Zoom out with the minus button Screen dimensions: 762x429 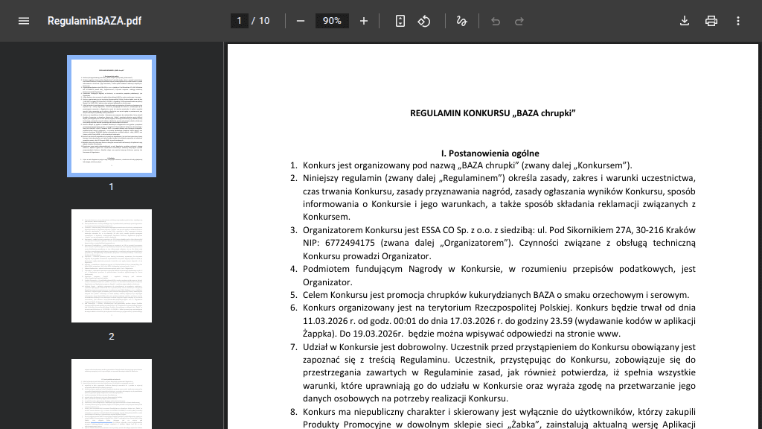coord(301,21)
